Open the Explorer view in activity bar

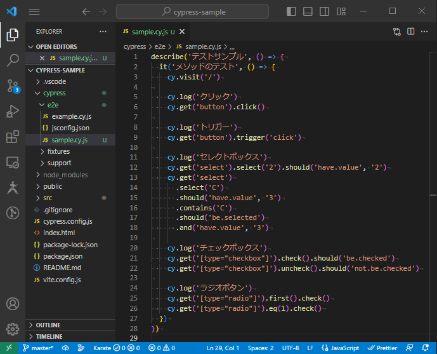click(x=13, y=35)
